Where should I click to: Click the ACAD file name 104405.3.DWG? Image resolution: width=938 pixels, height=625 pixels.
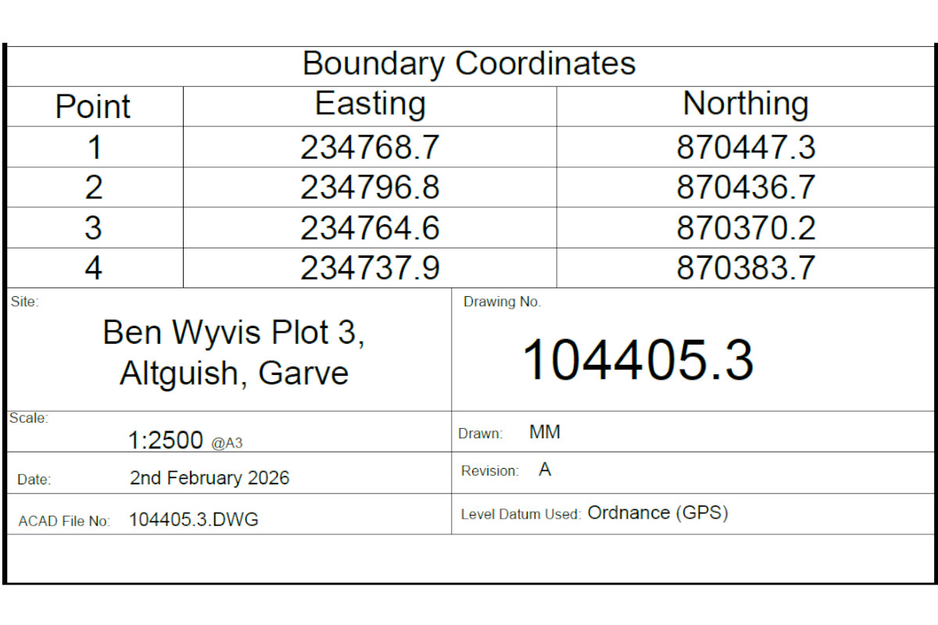[x=193, y=520]
